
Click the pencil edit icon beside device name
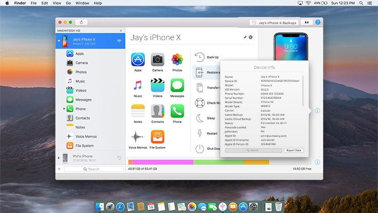(245, 38)
